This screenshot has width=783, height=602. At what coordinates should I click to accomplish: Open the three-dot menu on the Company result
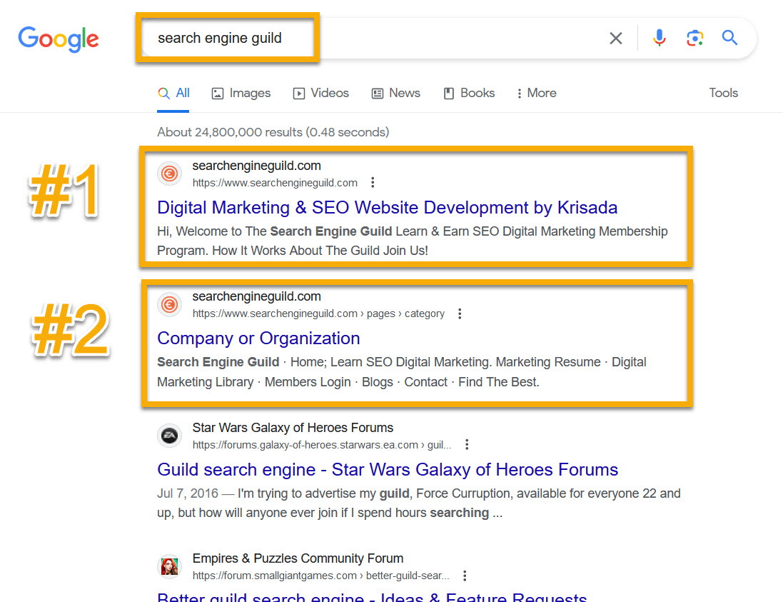click(x=460, y=313)
